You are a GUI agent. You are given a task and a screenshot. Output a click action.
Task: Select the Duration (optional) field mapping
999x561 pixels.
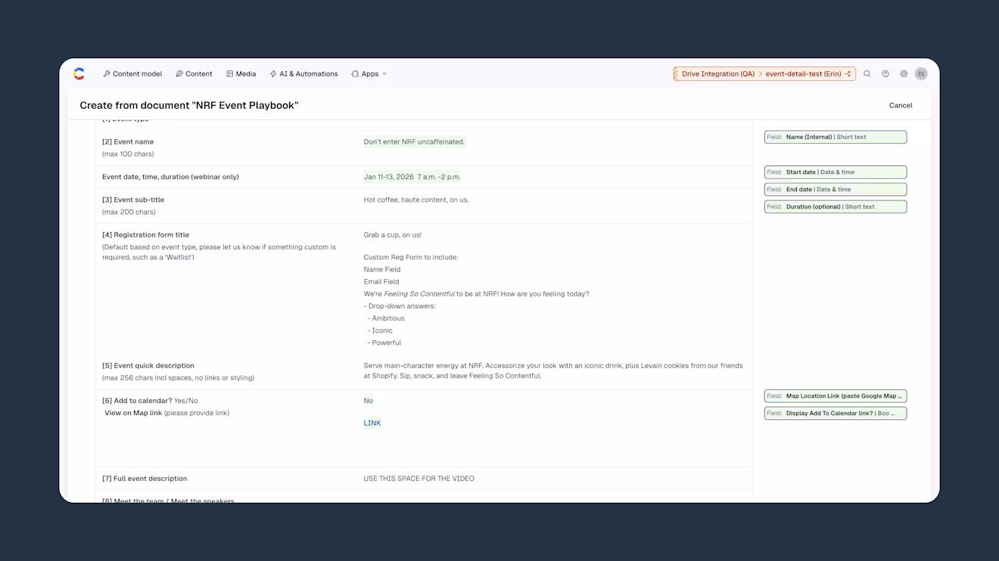[836, 206]
